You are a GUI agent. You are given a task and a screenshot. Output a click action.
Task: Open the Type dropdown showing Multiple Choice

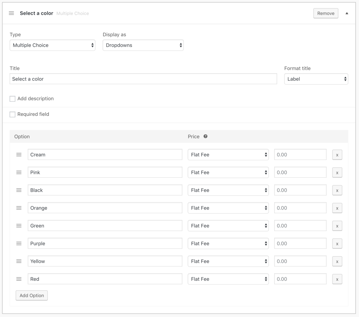point(52,45)
